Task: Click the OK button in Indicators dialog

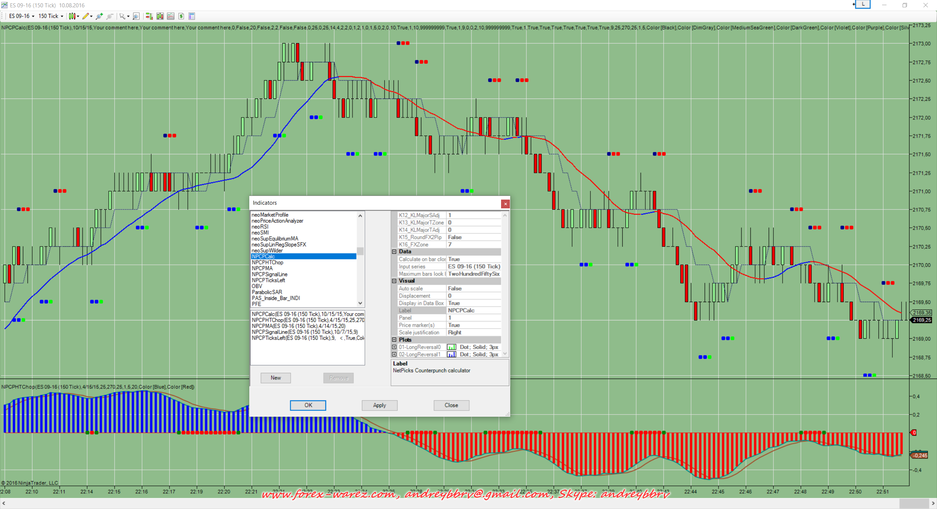Action: (x=308, y=405)
